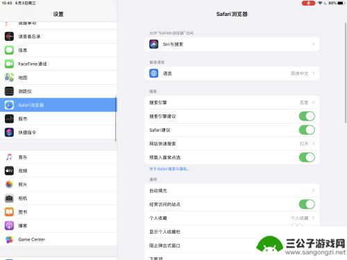Screen dimensions: 347x260
Task: Open Siri与搜索 setting row
Action: tap(232, 44)
